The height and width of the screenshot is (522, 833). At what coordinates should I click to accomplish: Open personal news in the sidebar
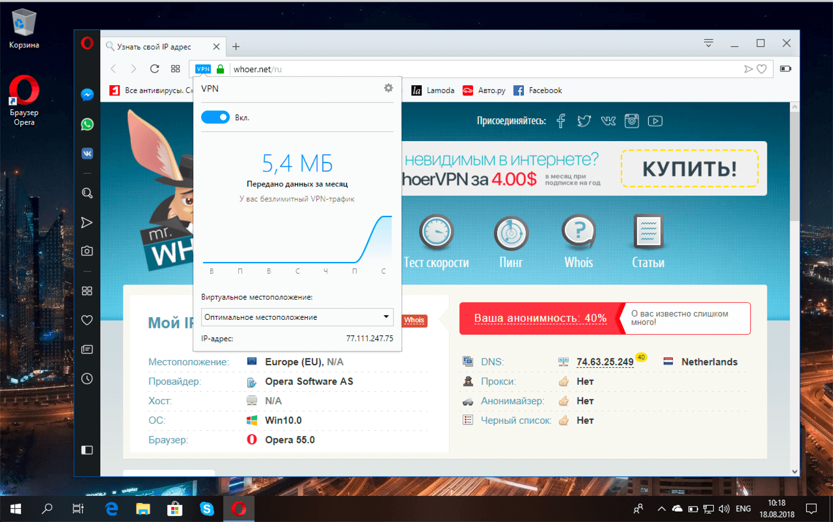click(87, 349)
